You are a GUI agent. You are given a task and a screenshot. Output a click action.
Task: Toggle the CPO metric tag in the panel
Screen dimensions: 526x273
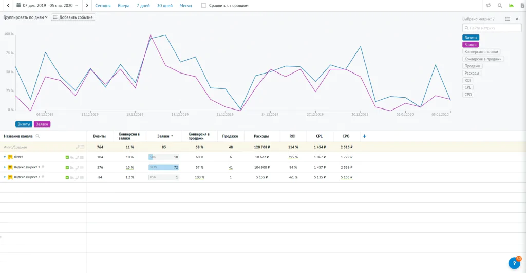pos(468,95)
